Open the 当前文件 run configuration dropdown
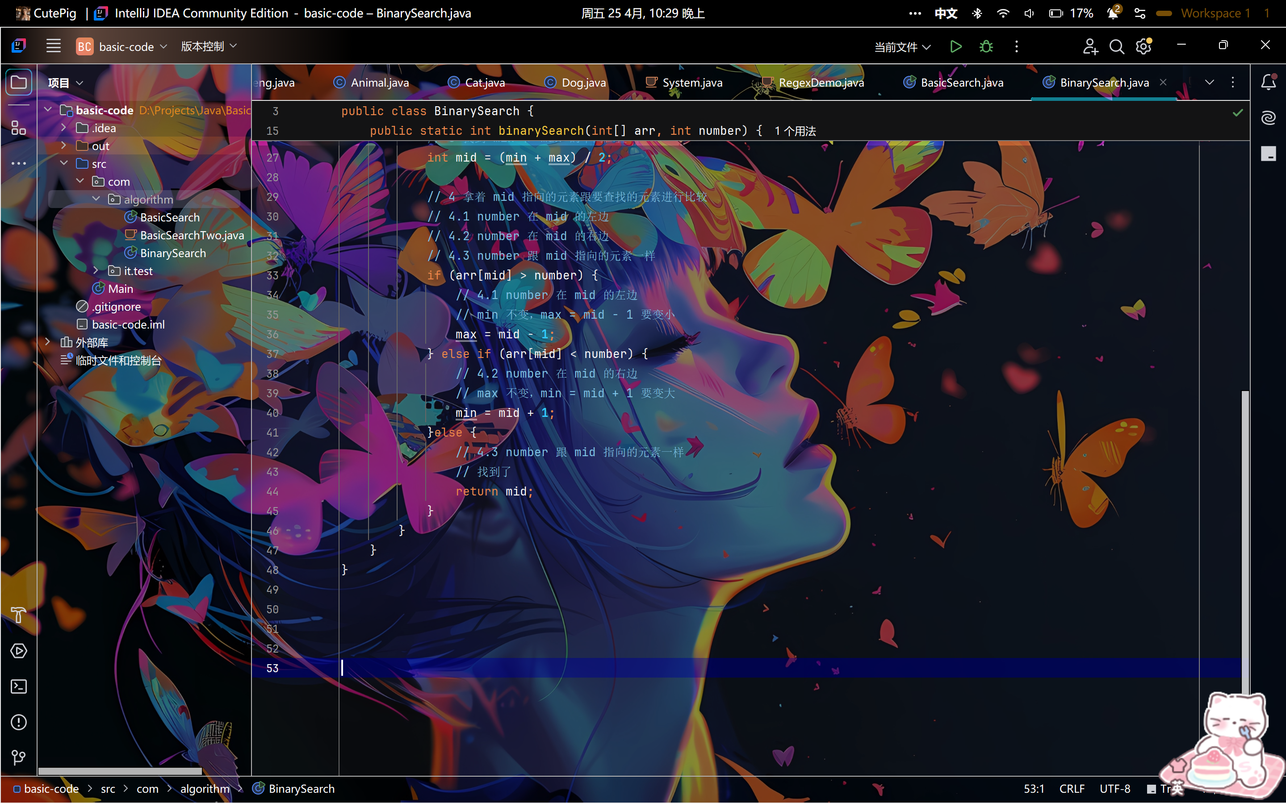Screen dimensions: 1286x803 902,47
